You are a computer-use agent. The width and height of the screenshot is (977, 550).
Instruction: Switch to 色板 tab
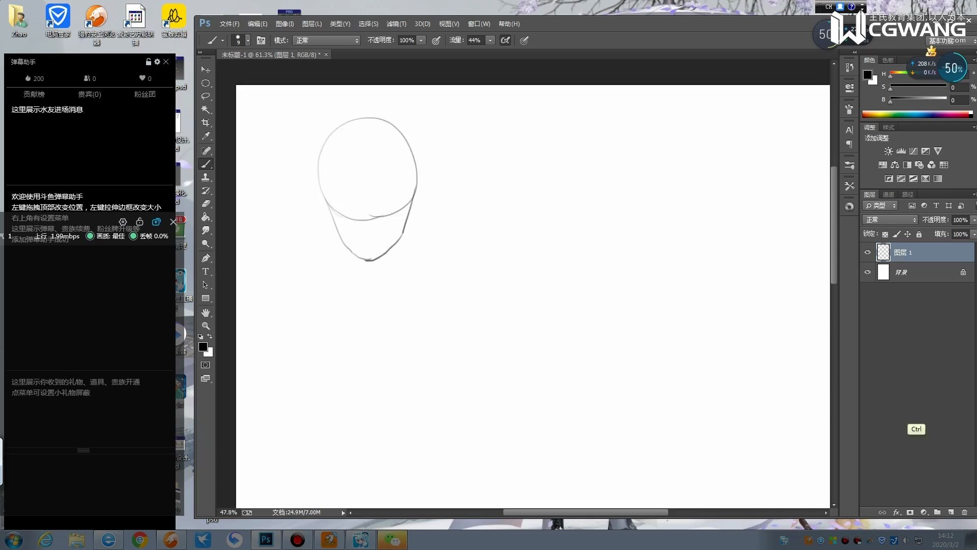coord(888,60)
